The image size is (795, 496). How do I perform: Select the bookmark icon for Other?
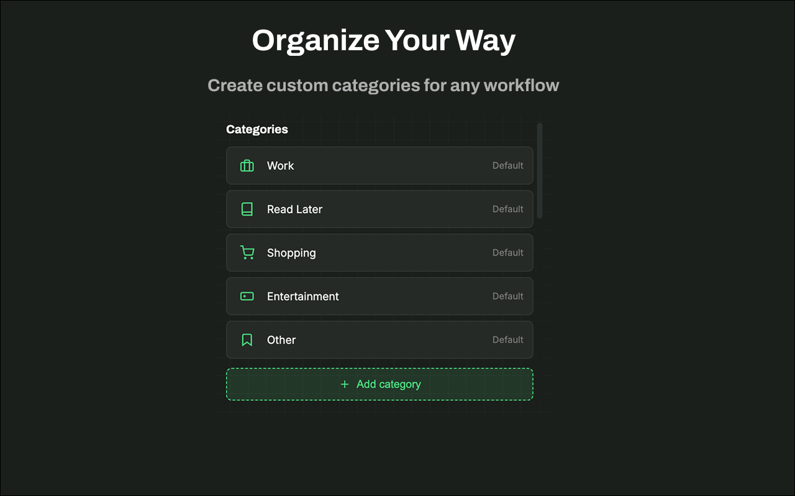click(x=247, y=339)
